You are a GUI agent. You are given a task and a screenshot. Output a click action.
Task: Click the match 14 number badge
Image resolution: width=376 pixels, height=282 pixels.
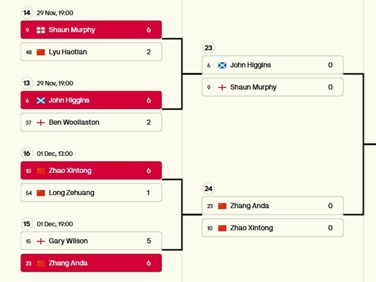pyautogui.click(x=26, y=12)
